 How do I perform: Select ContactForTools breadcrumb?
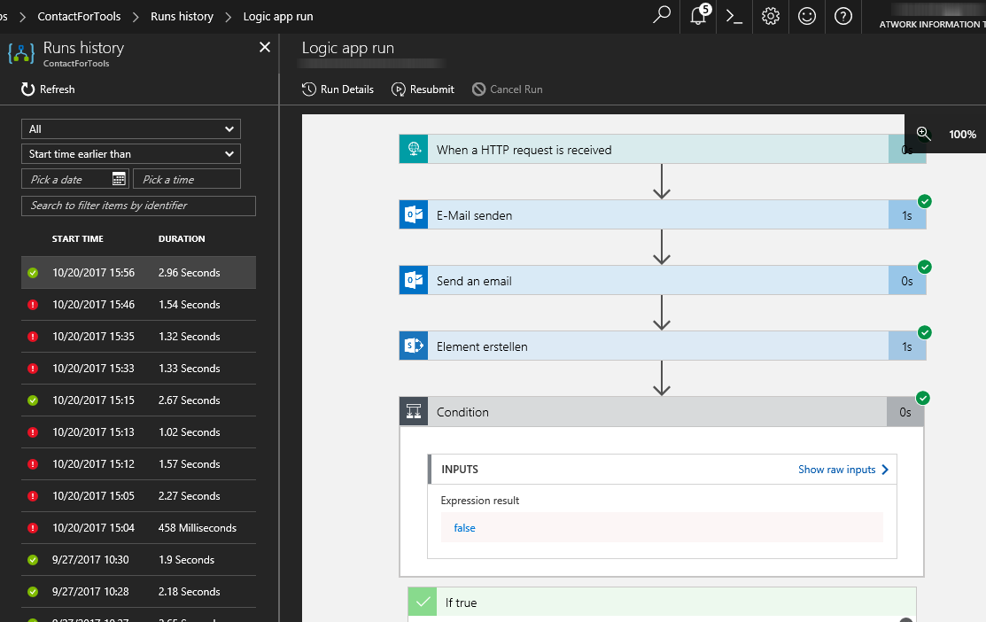[x=79, y=17]
